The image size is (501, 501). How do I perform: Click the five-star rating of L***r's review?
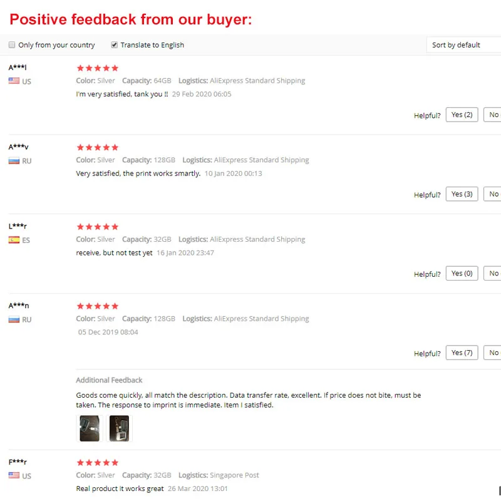click(98, 227)
